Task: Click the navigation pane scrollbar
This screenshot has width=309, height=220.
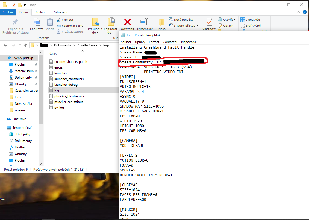Action: click(x=40, y=90)
